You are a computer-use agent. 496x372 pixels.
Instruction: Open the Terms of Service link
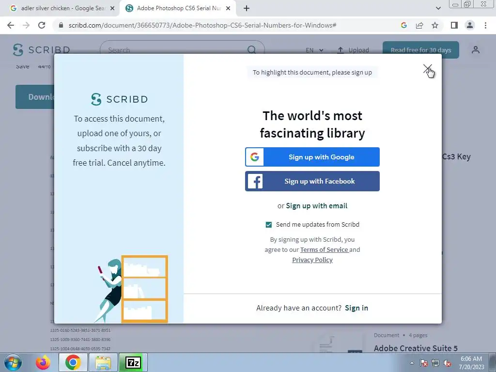(x=324, y=249)
